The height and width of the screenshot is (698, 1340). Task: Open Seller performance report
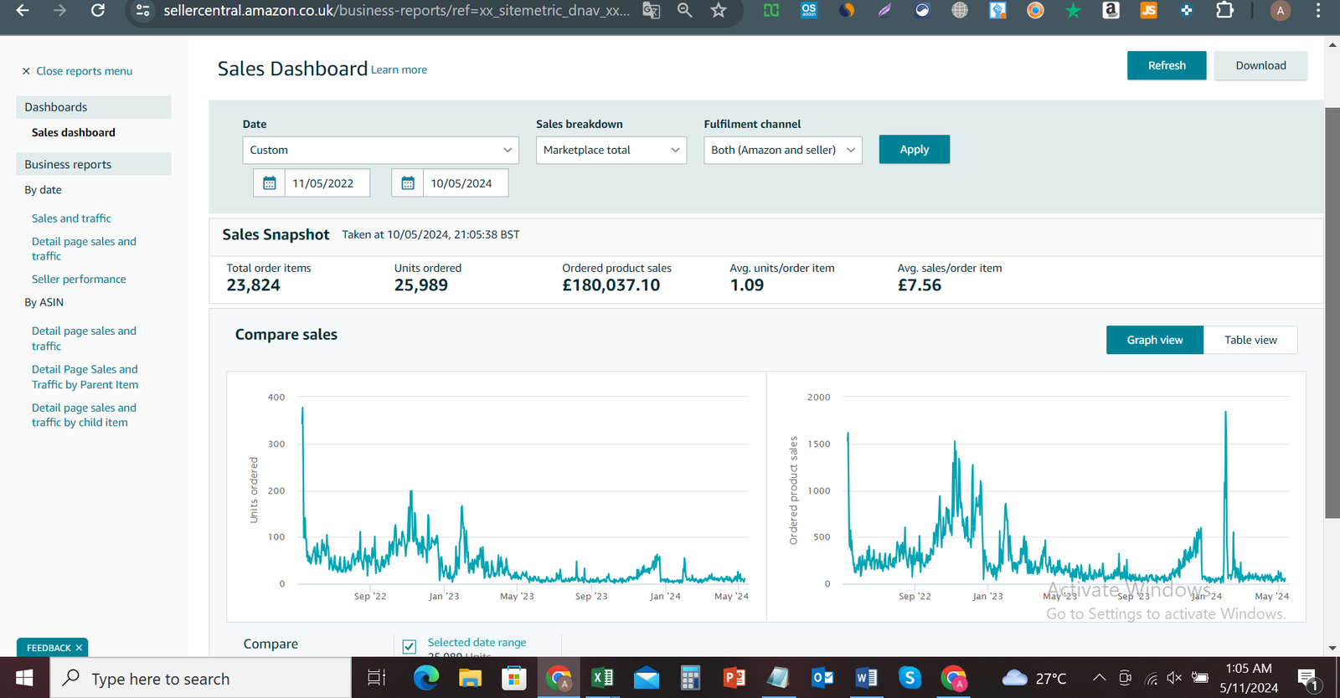pyautogui.click(x=79, y=280)
